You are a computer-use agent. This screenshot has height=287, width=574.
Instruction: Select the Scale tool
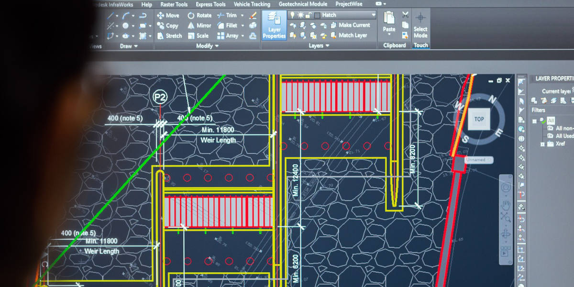191,36
